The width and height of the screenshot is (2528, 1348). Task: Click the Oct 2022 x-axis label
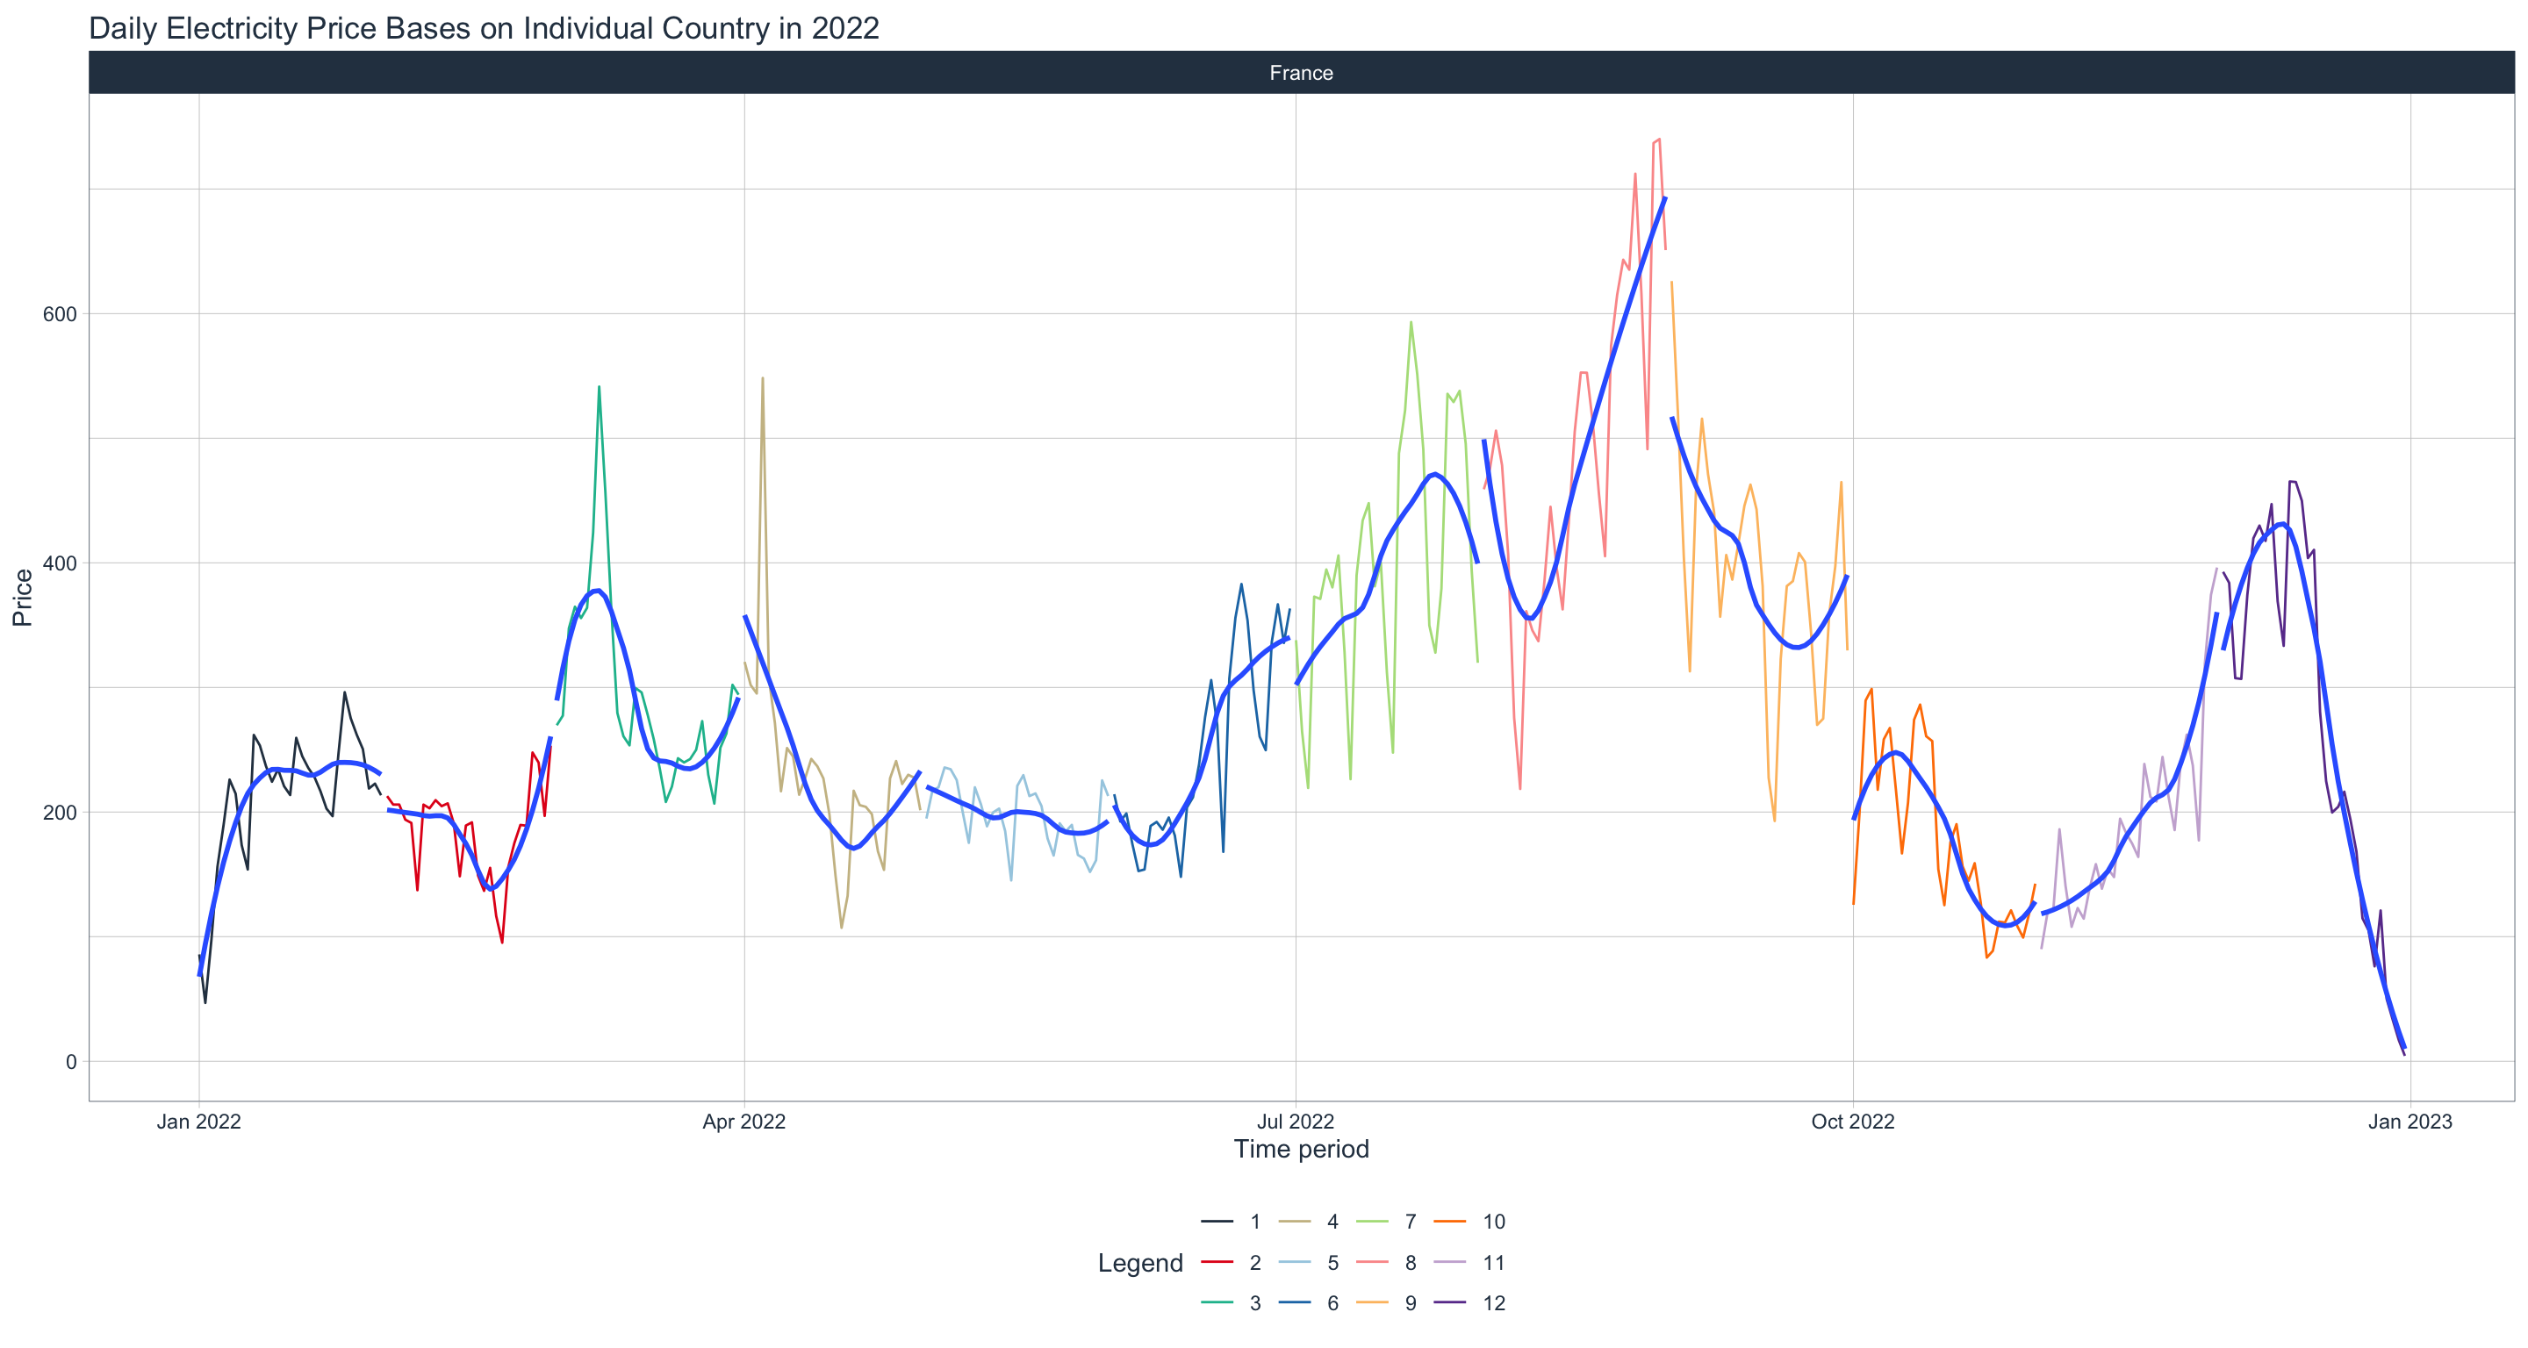coord(1852,1122)
